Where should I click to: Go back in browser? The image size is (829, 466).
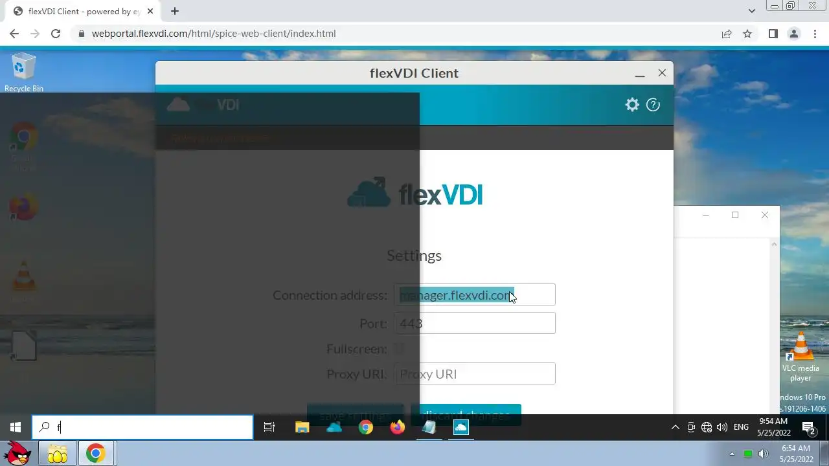14,34
